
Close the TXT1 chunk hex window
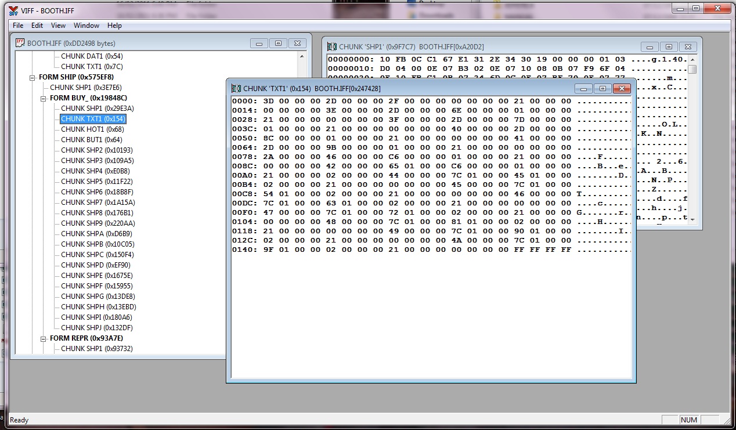[x=622, y=88]
